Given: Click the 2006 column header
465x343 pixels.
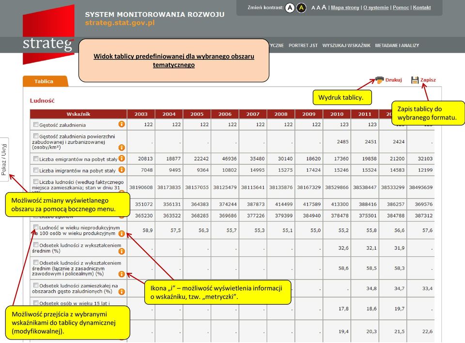Looking at the screenshot, I should point(225,114).
